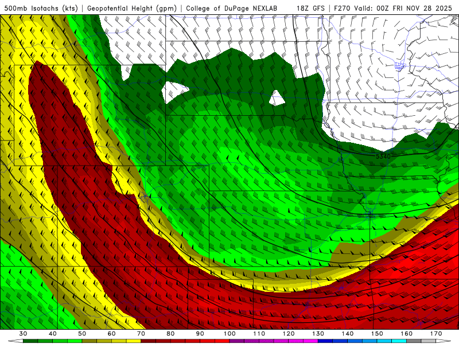Click the darkest red swatch after 70

click(x=149, y=341)
